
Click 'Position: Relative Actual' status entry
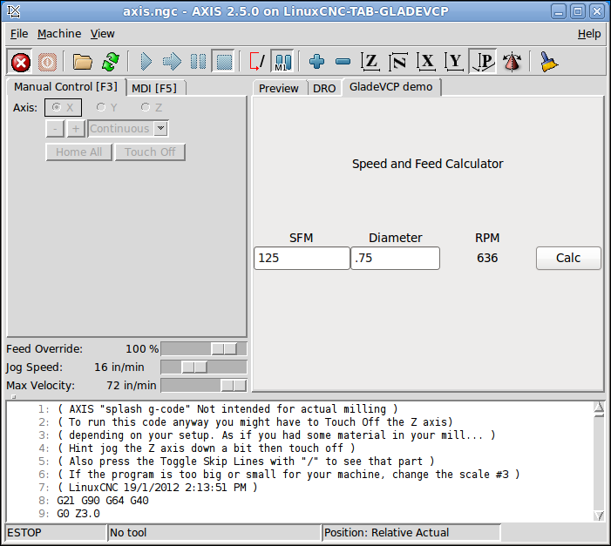click(411, 532)
